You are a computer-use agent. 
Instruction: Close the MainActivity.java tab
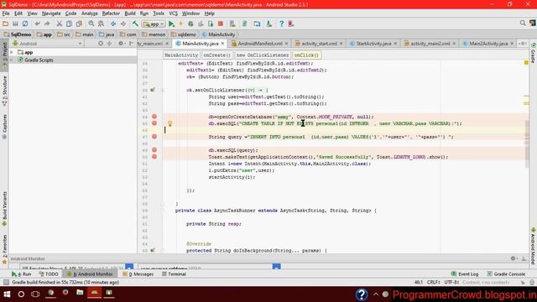tap(222, 44)
